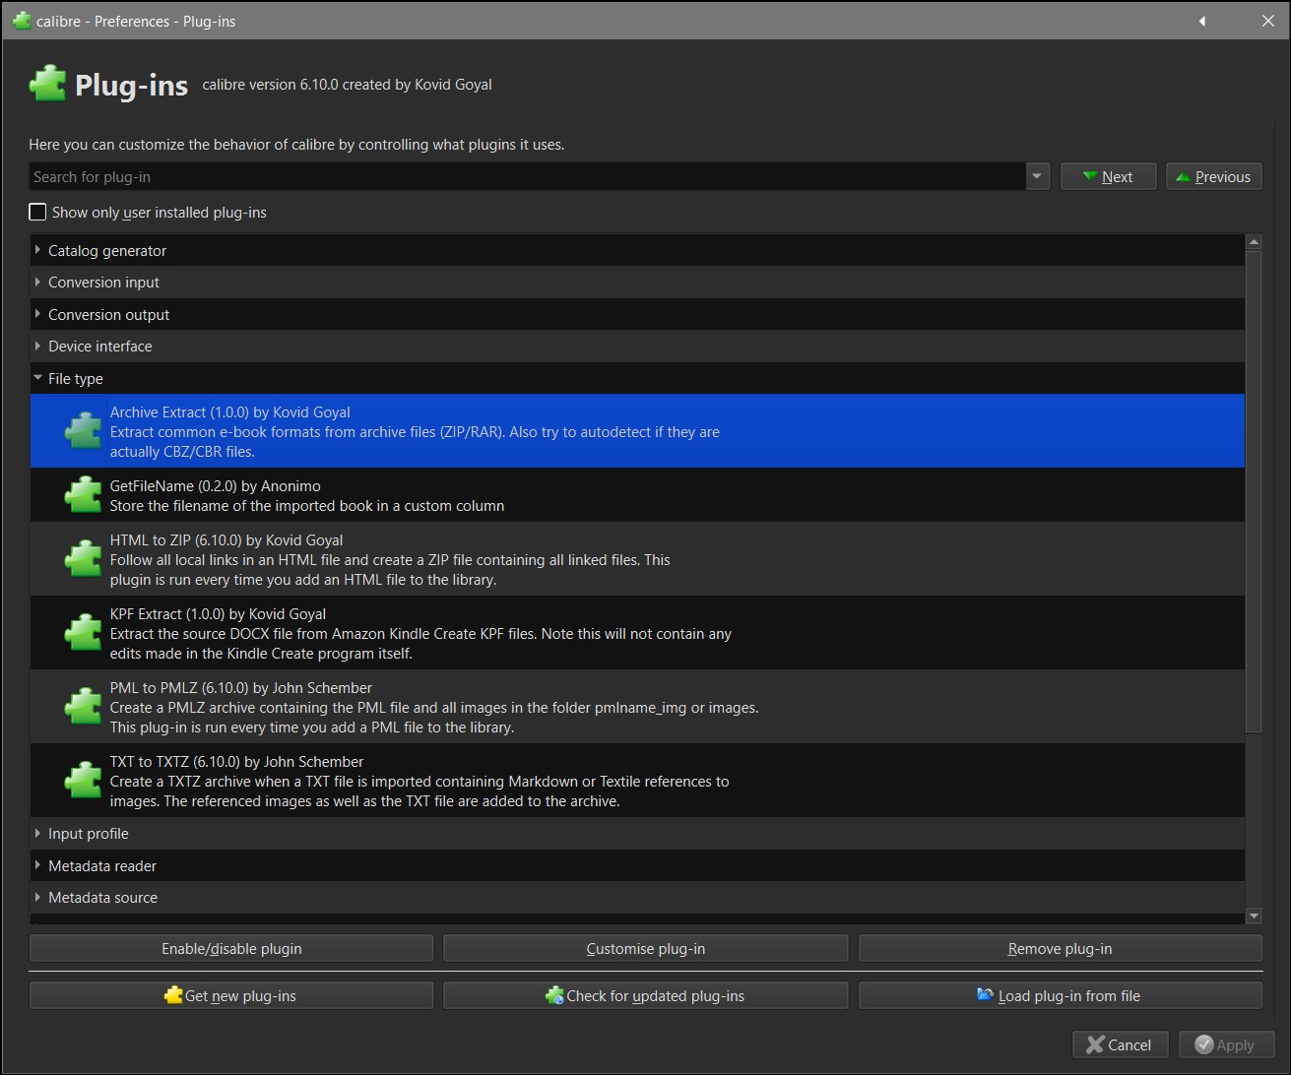Click the PML to PMLZ plug-in icon
The image size is (1291, 1075).
83,707
